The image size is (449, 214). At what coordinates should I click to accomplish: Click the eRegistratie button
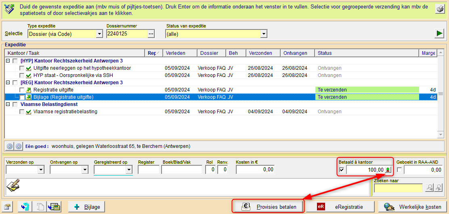coord(340,207)
